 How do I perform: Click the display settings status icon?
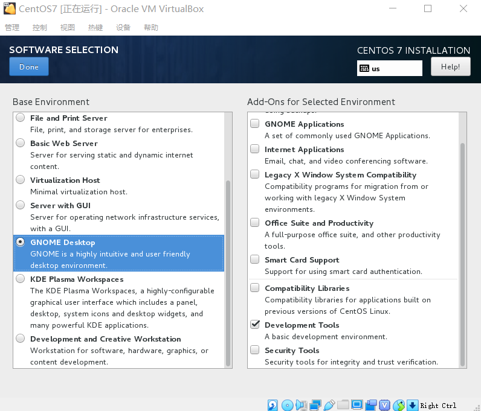[x=357, y=404]
